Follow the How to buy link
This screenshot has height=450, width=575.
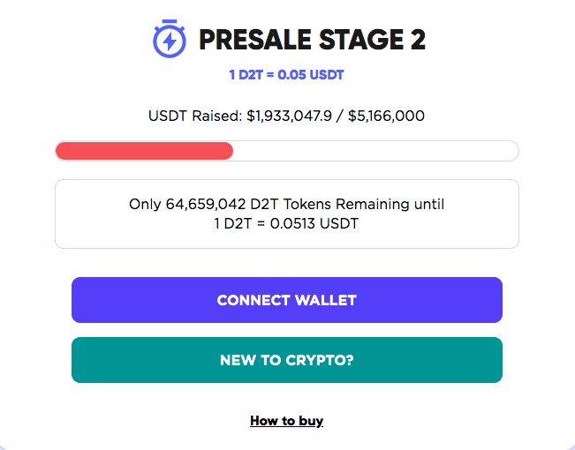286,421
